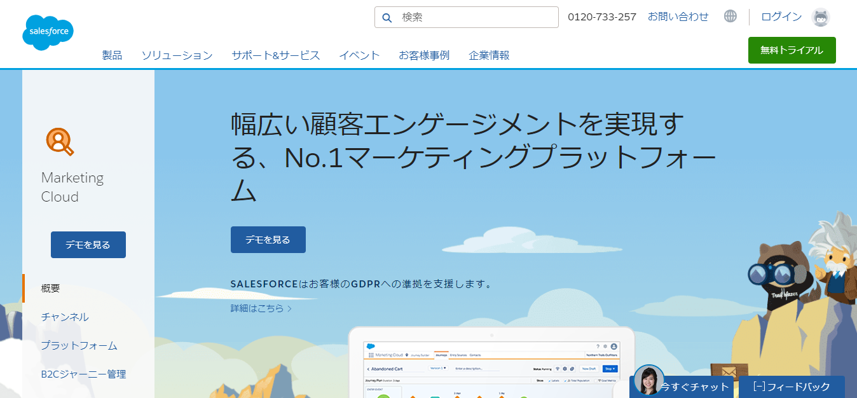The width and height of the screenshot is (857, 398).
Task: Click the Salesforce cloud logo
Action: (x=48, y=32)
